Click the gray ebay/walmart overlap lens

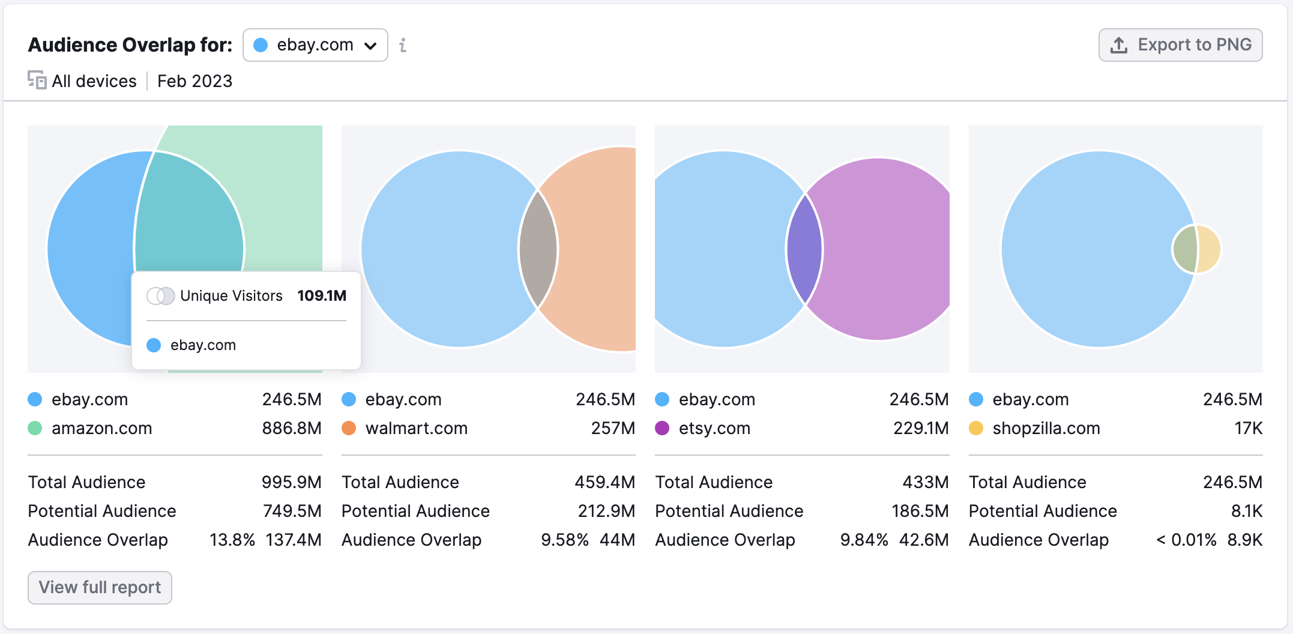point(538,249)
